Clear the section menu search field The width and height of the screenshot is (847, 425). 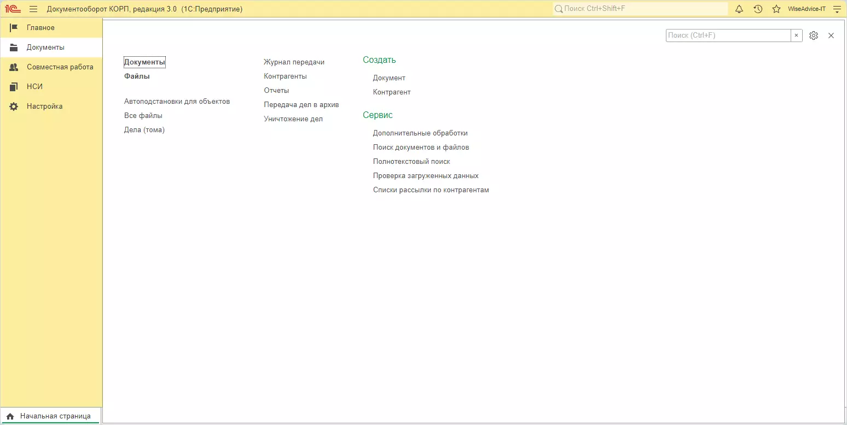pyautogui.click(x=797, y=36)
